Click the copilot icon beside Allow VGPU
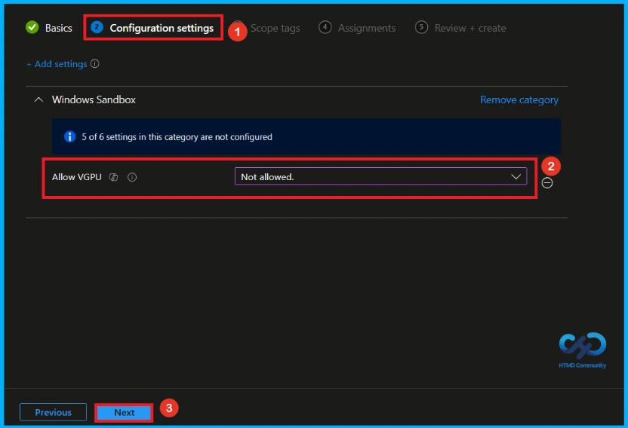 (x=114, y=177)
